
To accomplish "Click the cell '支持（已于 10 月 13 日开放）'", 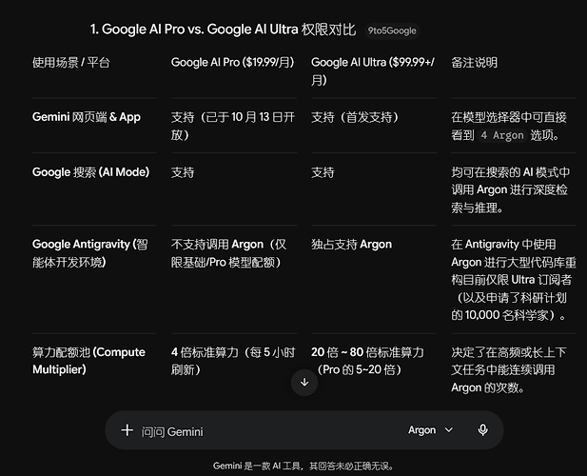I will pos(233,126).
